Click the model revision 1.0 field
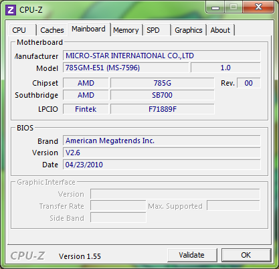Viewport: 279px width, 269px height. tap(225, 68)
